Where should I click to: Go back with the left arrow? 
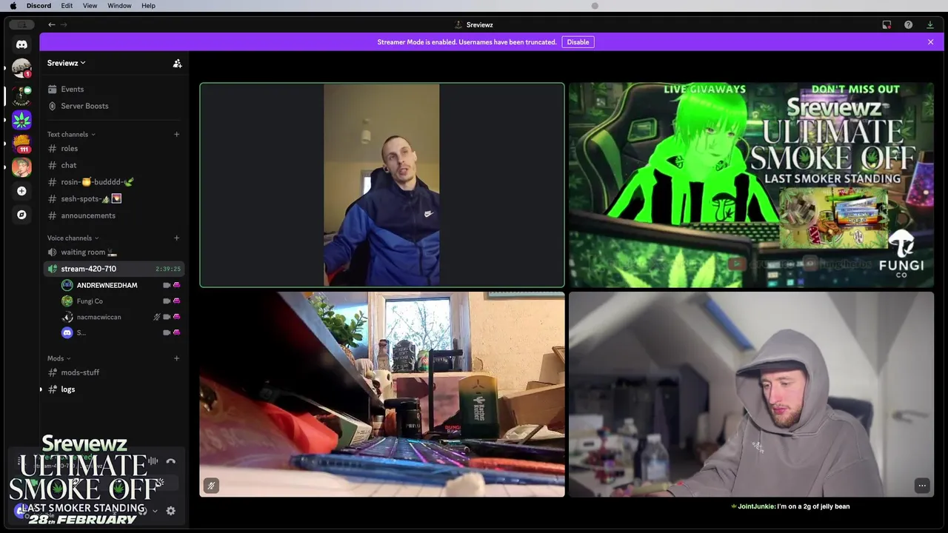point(52,24)
